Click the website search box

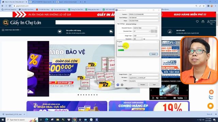pyautogui.click(x=85, y=22)
